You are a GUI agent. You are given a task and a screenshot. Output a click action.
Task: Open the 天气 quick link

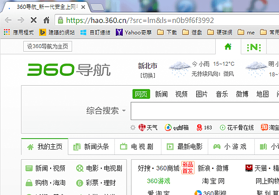pos(148,128)
